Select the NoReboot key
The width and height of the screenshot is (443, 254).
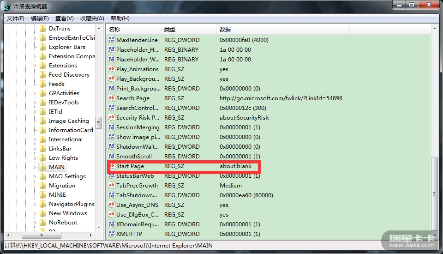(x=63, y=222)
